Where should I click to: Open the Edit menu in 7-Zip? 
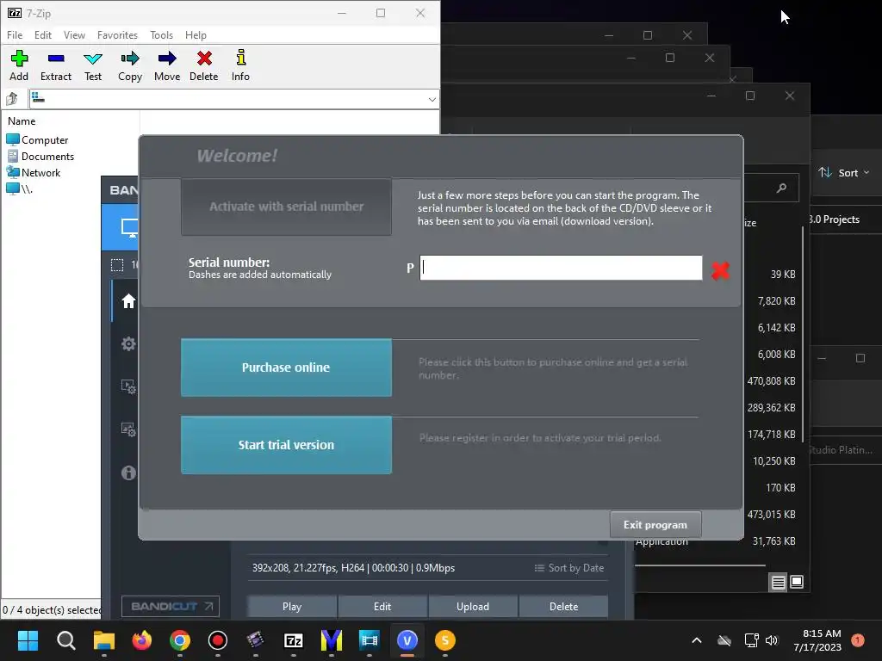click(43, 34)
